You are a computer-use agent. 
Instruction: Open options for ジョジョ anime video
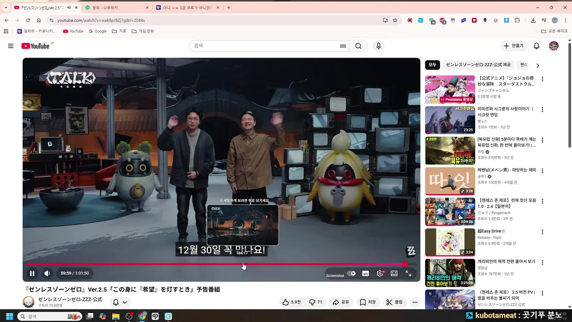click(543, 79)
